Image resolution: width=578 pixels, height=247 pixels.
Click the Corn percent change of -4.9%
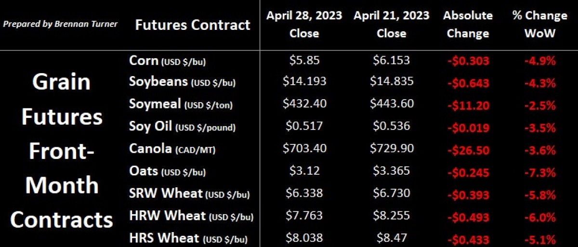point(540,62)
